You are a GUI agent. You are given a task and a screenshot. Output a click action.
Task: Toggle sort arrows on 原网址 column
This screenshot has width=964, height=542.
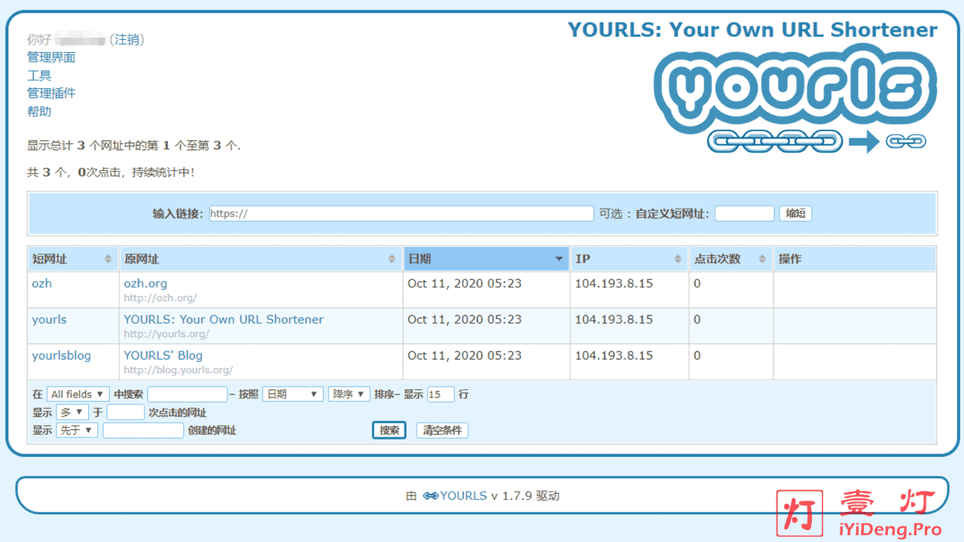click(x=392, y=259)
